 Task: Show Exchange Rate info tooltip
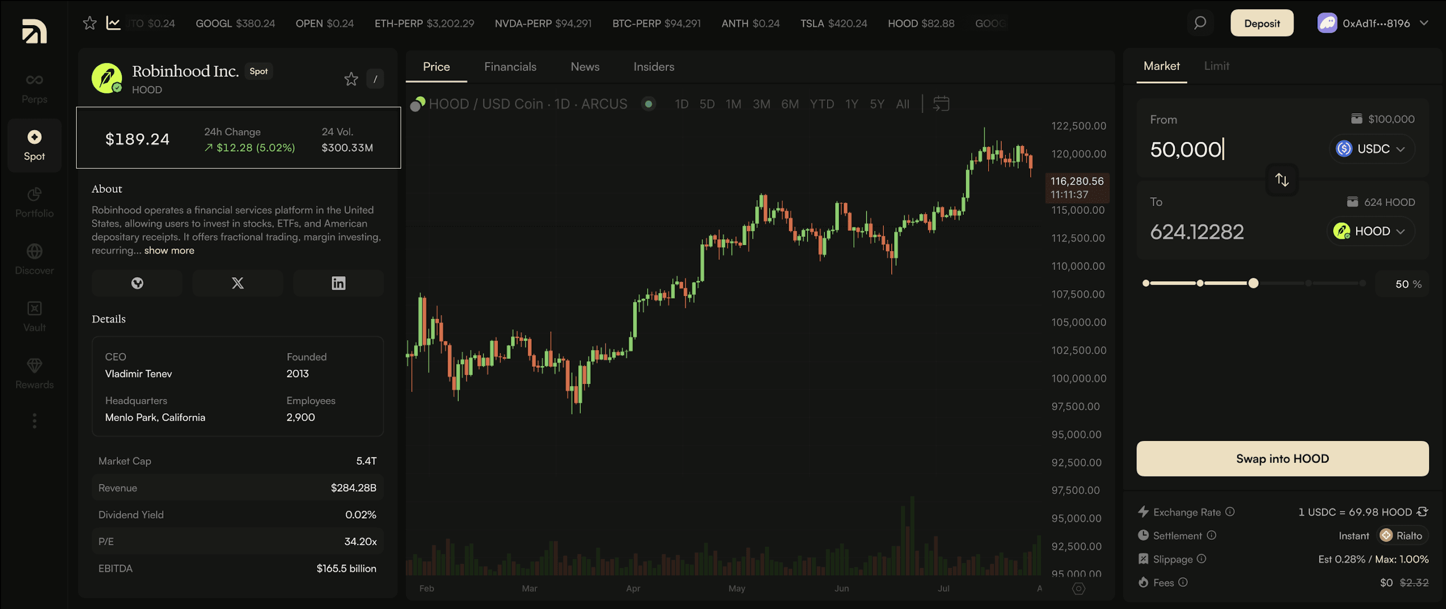(x=1229, y=512)
